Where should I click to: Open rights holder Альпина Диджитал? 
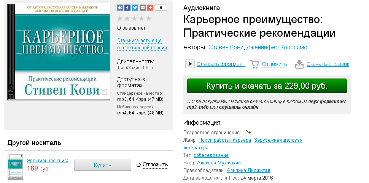[248, 170]
